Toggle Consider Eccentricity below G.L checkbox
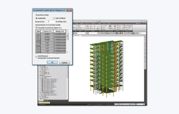This screenshot has height=114, width=179. click(37, 28)
